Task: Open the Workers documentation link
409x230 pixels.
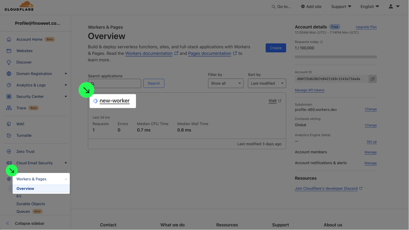Action: point(149,53)
